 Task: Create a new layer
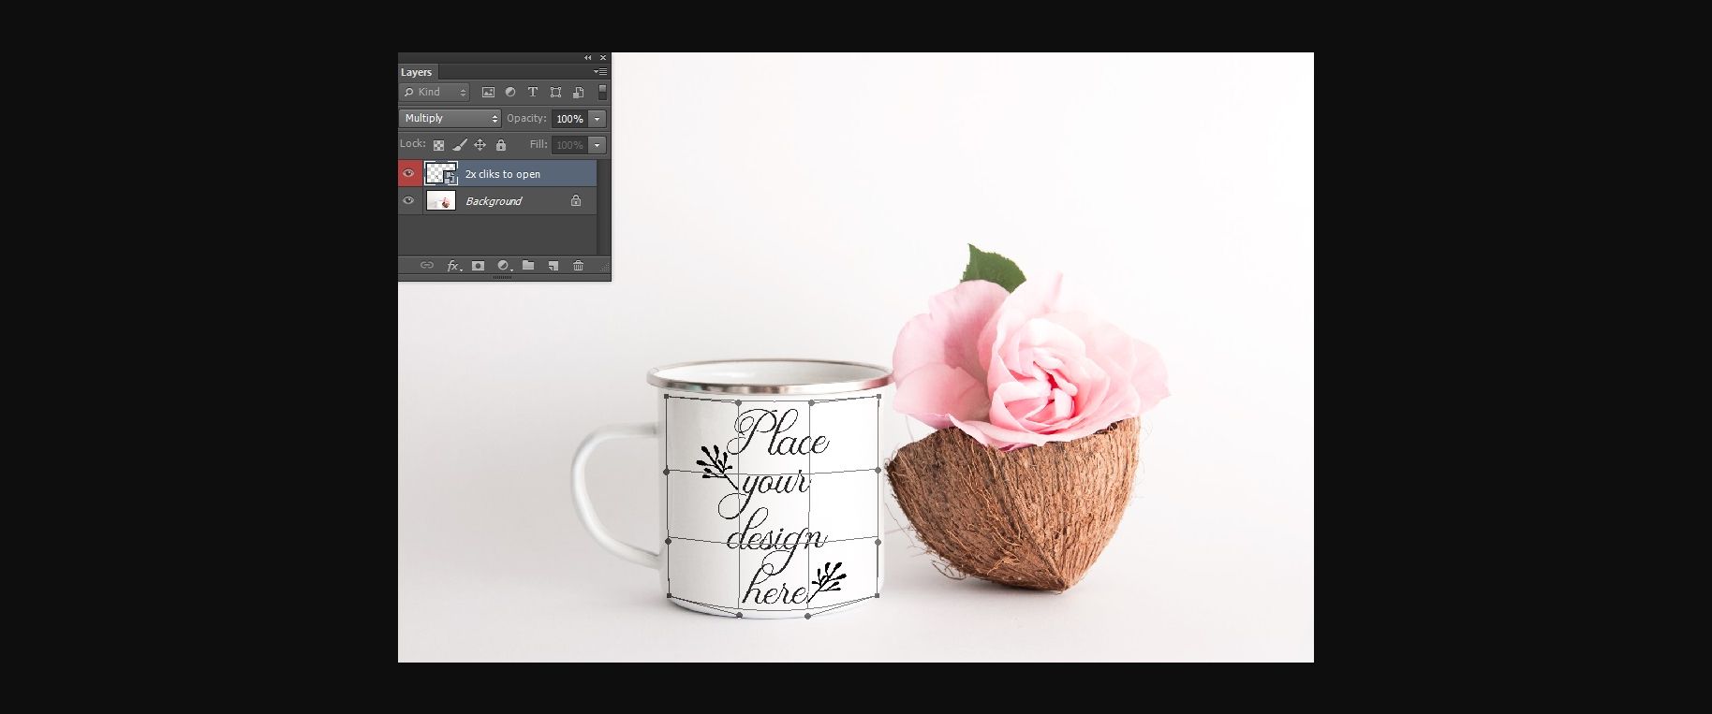tap(553, 266)
